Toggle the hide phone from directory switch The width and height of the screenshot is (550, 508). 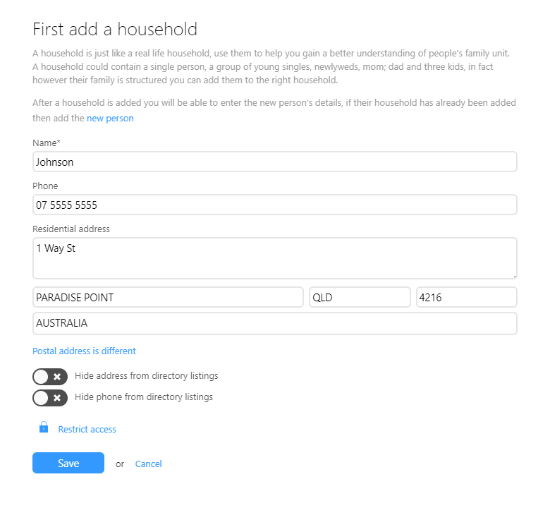click(x=50, y=398)
